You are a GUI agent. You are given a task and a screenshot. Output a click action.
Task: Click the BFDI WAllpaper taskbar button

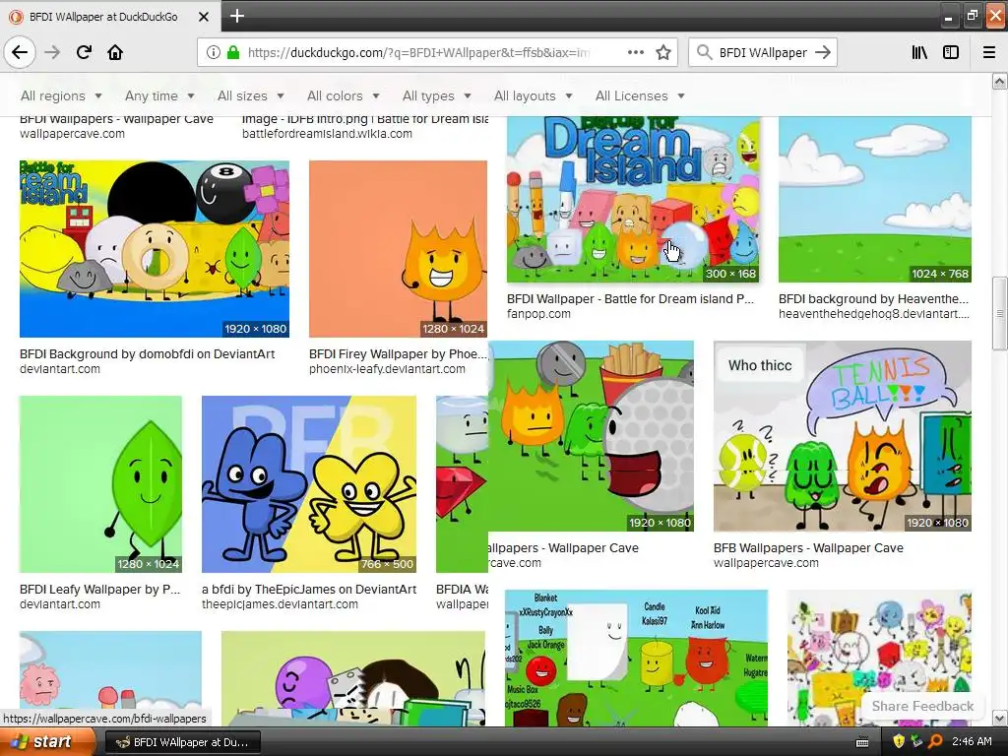(183, 742)
